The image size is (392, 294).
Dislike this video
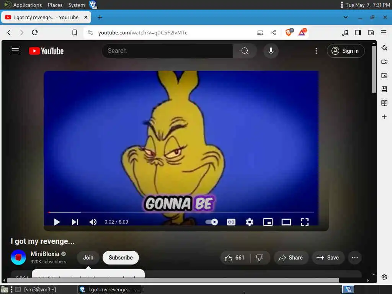coord(260,258)
